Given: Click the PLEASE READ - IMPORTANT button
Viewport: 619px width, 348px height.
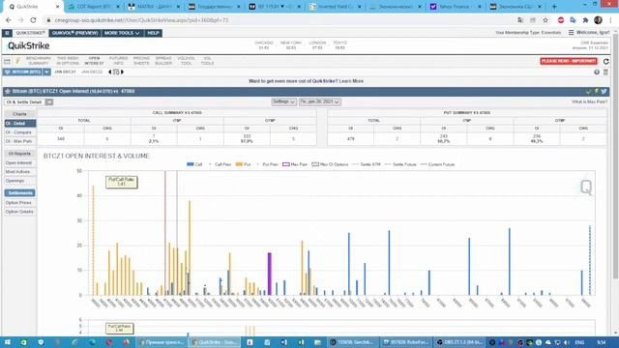Looking at the screenshot, I should (x=569, y=61).
